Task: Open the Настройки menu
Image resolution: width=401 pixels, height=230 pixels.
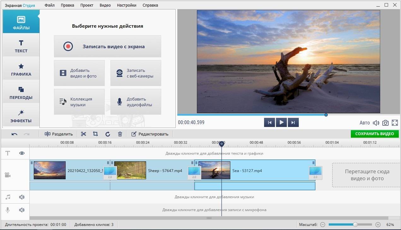Action: [x=127, y=5]
